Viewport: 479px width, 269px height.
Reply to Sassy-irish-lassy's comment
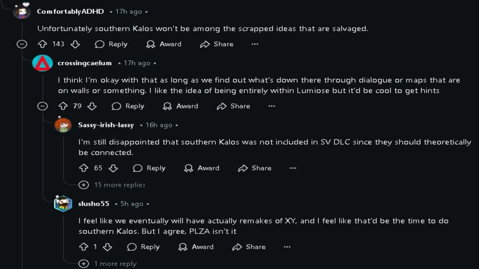149,168
